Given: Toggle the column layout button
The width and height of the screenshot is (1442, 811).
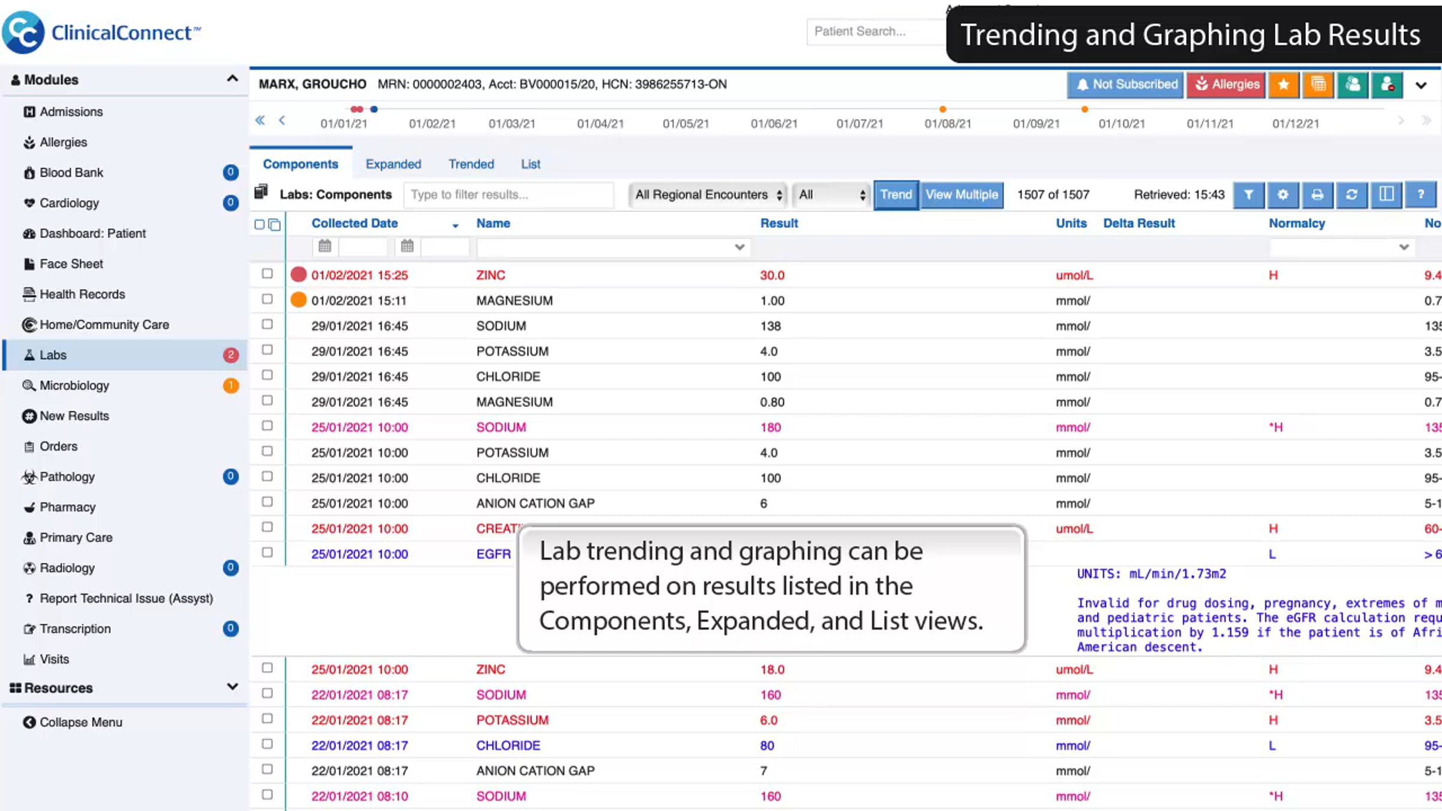Looking at the screenshot, I should 1386,195.
